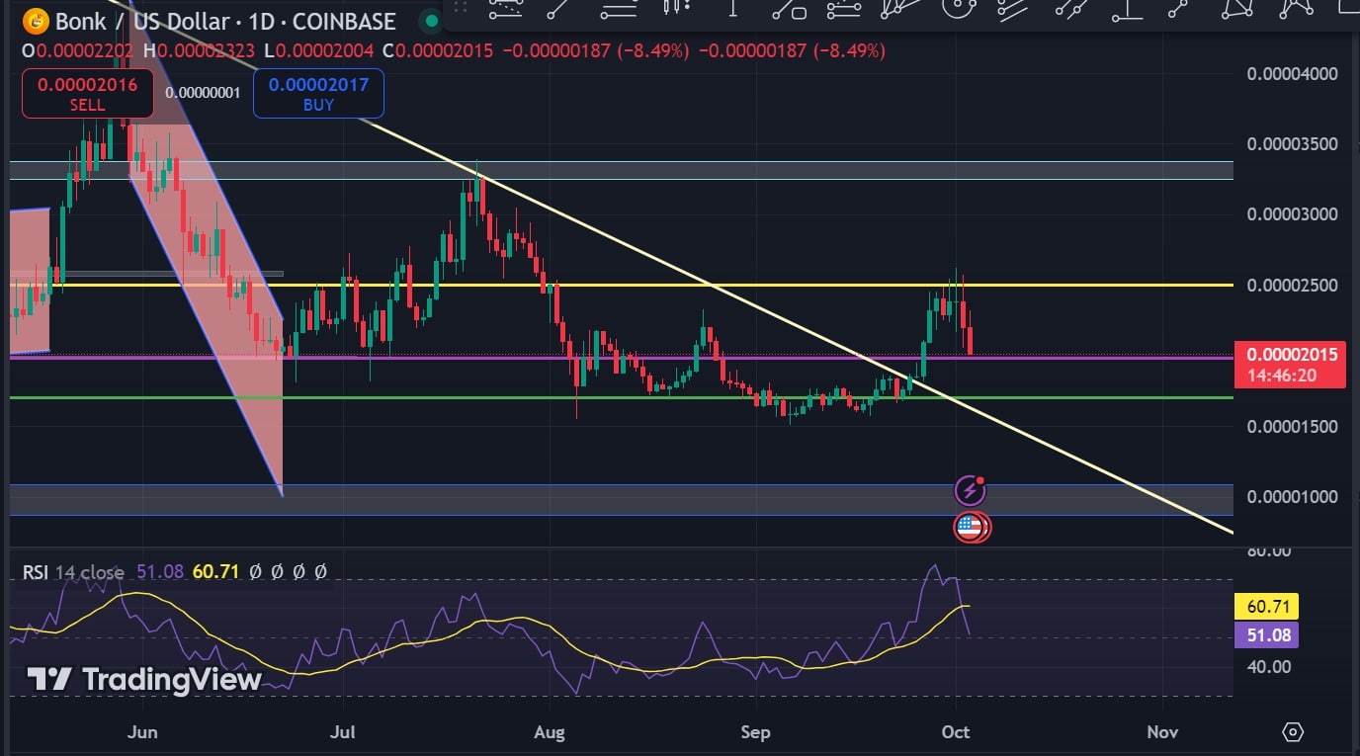This screenshot has height=756, width=1360.
Task: Click the purple 51.08 axis label
Action: [x=1266, y=635]
